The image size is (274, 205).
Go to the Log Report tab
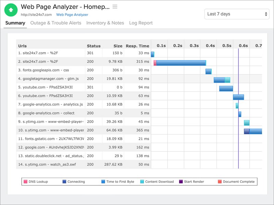click(141, 23)
